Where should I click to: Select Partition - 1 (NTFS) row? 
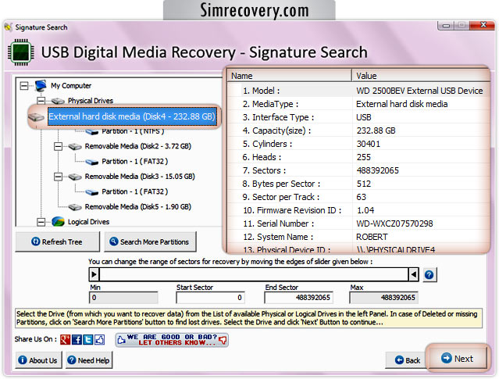point(133,131)
